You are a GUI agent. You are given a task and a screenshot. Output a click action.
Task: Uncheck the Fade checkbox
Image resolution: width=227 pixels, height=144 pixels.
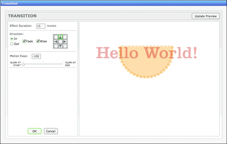point(24,41)
